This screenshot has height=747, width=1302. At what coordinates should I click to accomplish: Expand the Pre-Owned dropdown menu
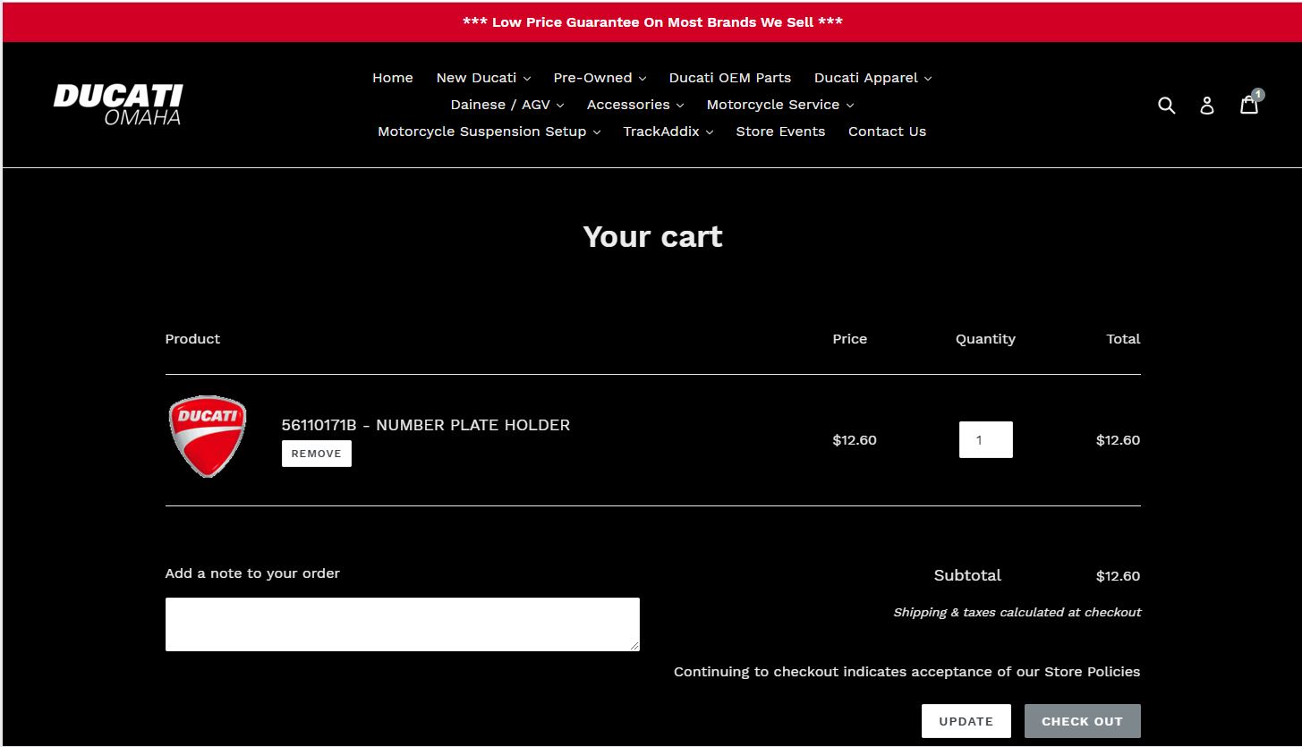tap(600, 78)
